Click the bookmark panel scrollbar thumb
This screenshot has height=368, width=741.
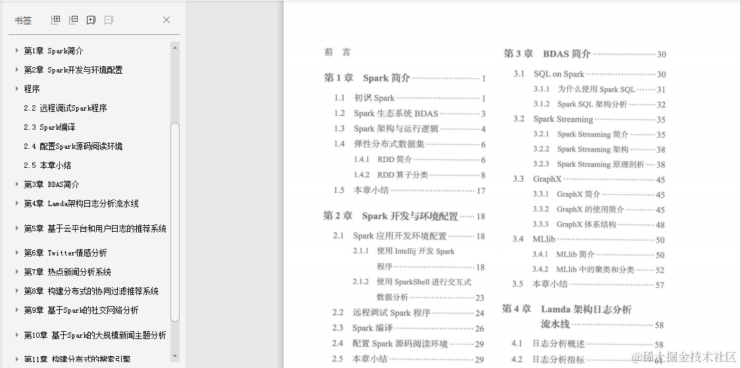[175, 222]
